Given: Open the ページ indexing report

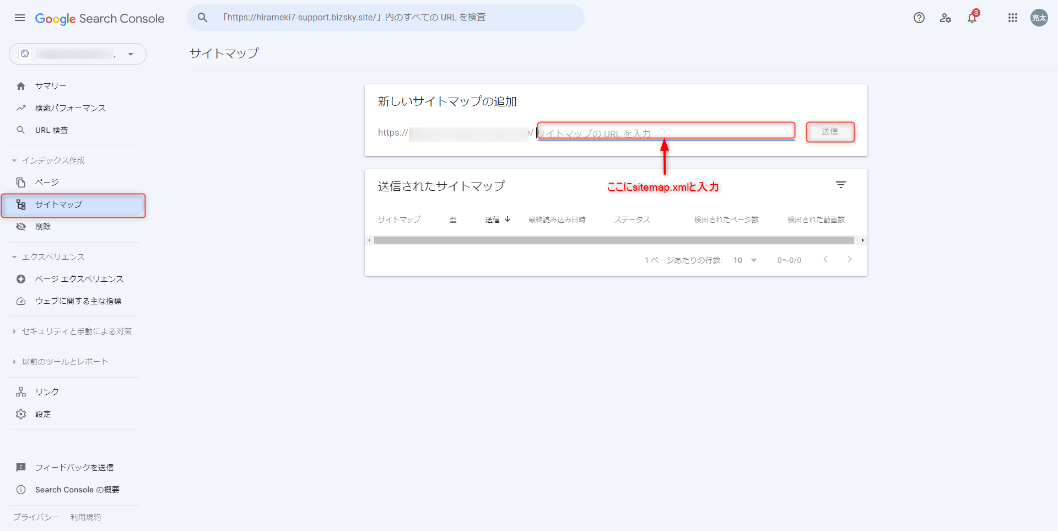Looking at the screenshot, I should pos(47,183).
